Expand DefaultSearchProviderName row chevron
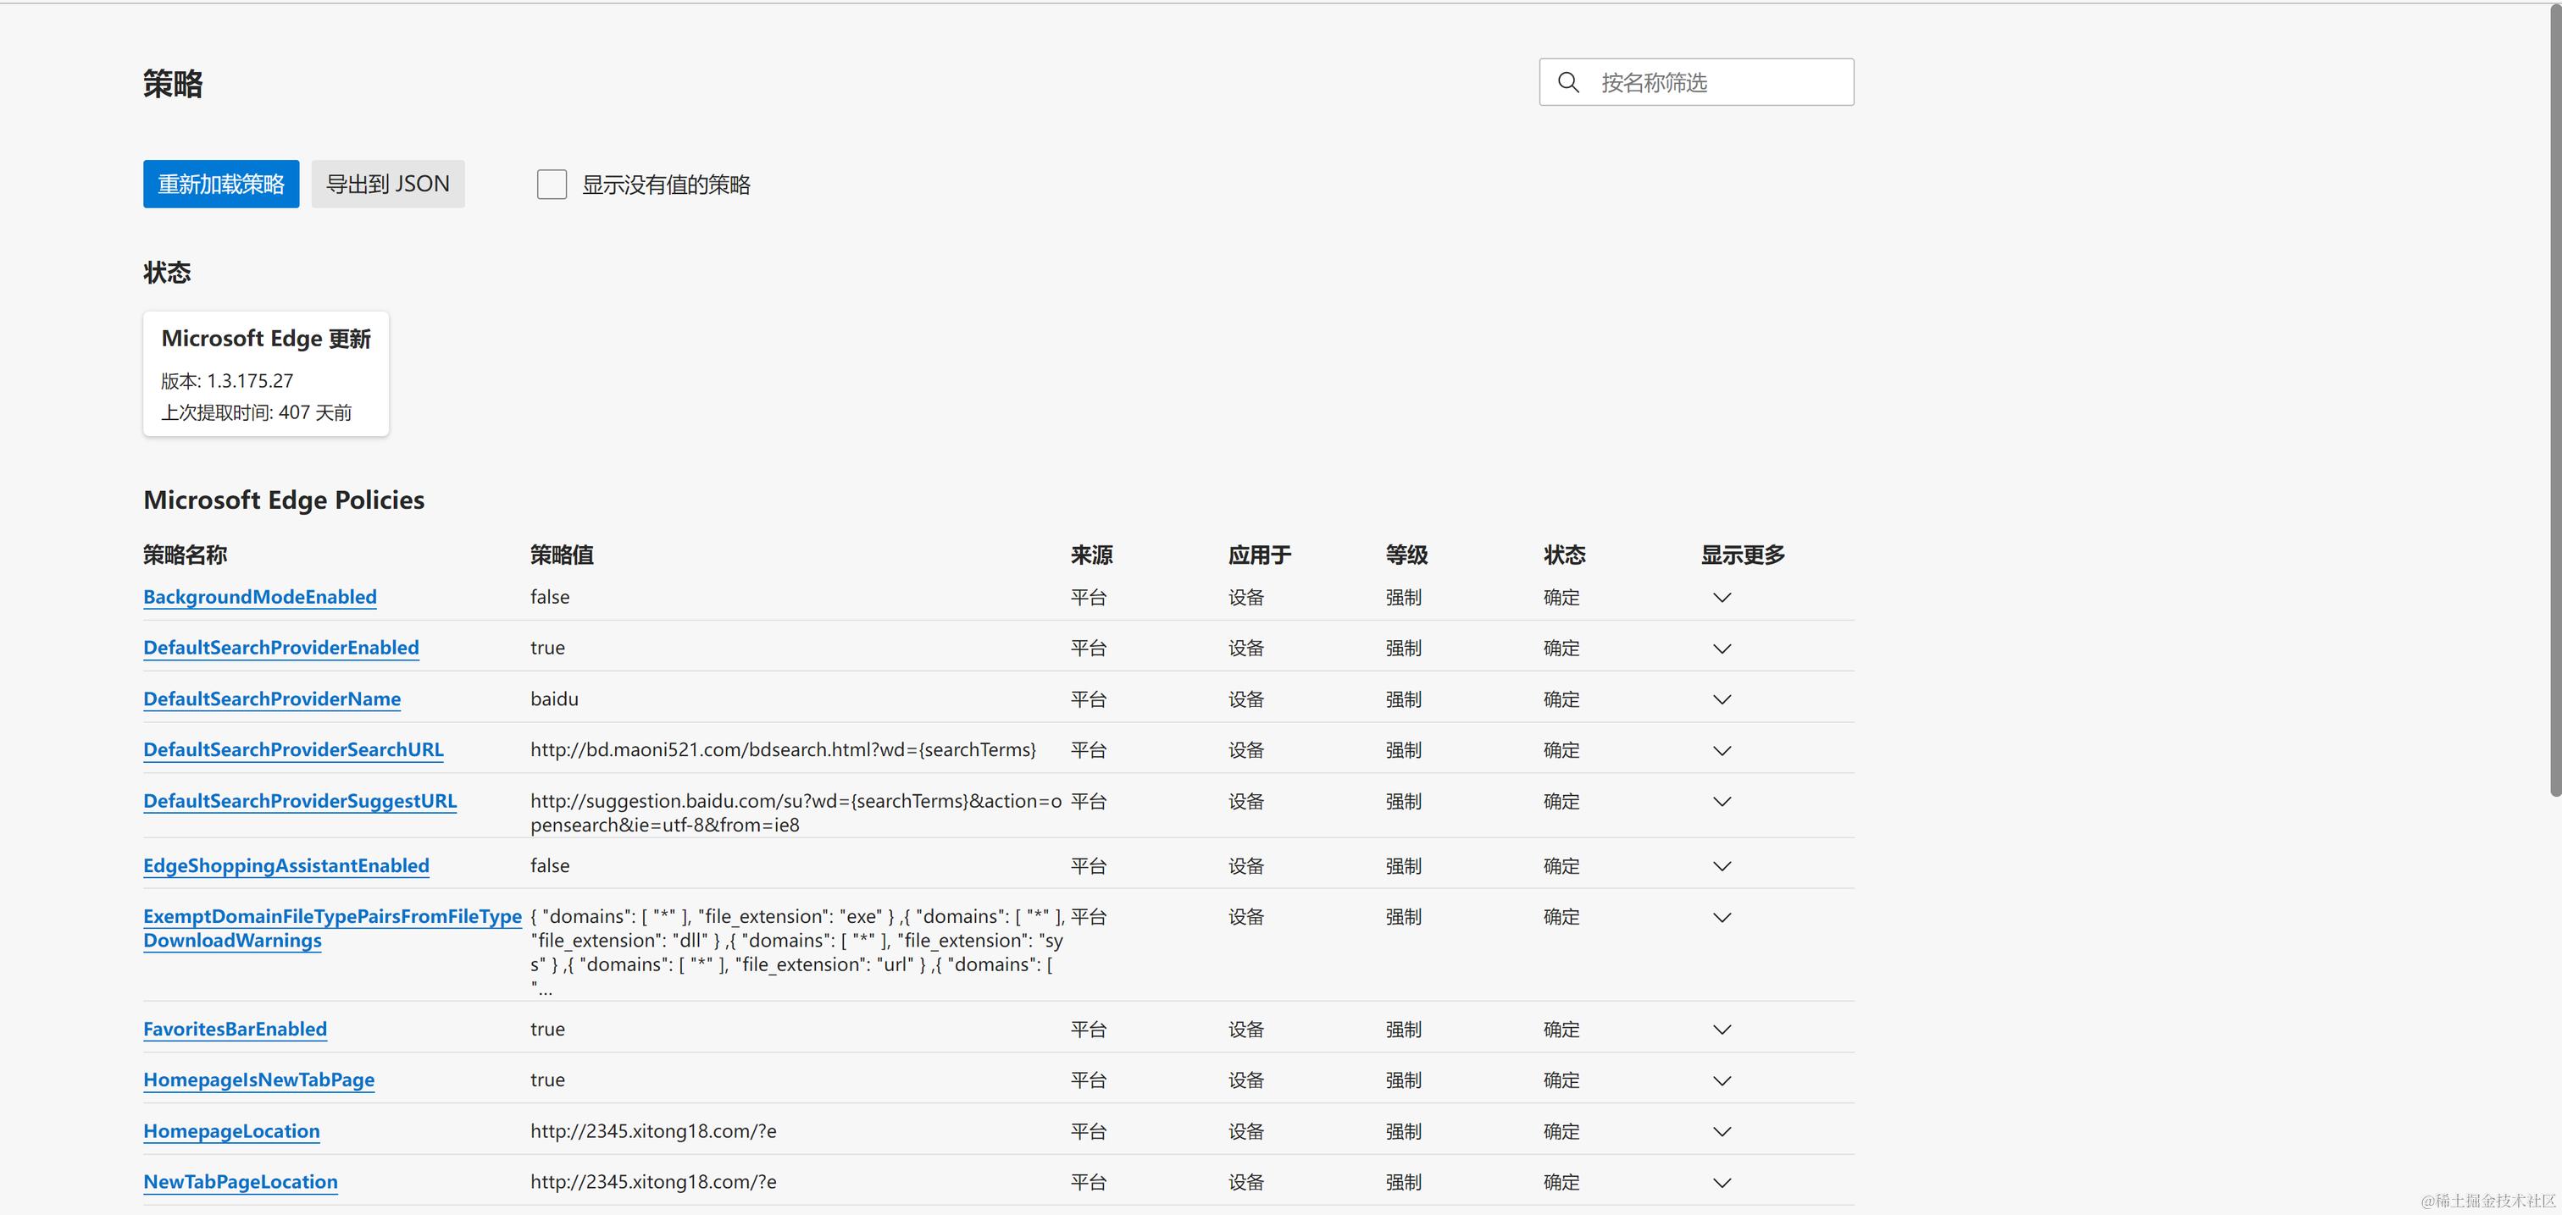The image size is (2562, 1215). click(1722, 700)
